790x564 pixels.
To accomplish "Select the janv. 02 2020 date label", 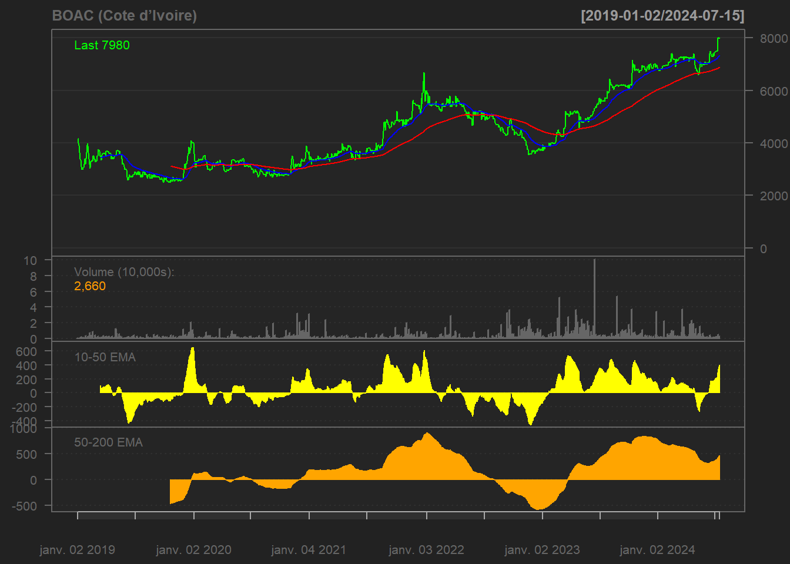I will point(193,550).
